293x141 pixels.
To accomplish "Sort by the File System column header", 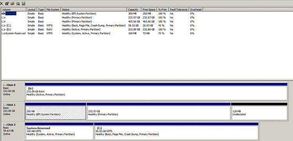I will pos(53,9).
